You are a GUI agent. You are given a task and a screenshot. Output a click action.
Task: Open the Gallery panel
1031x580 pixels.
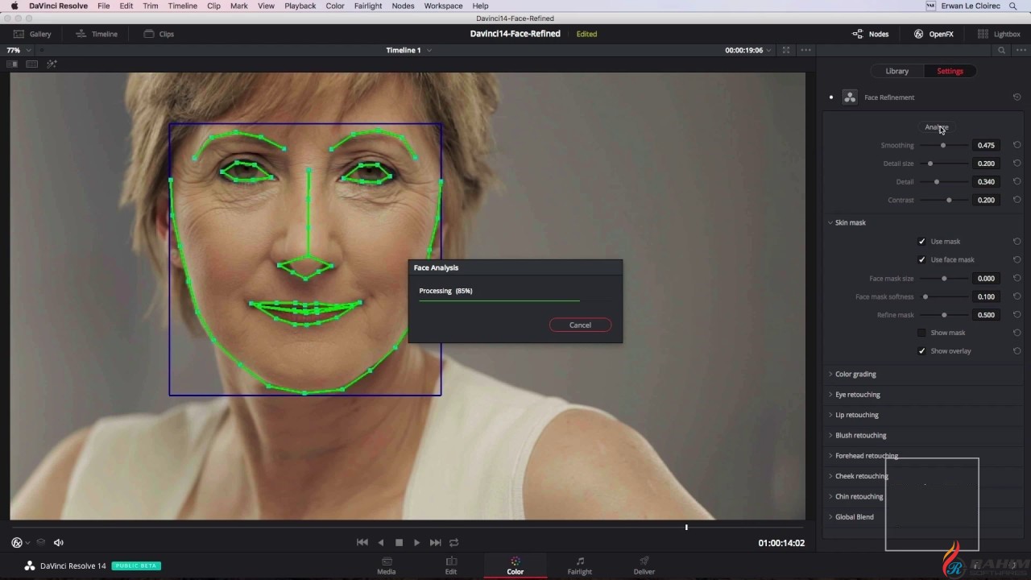[32, 34]
